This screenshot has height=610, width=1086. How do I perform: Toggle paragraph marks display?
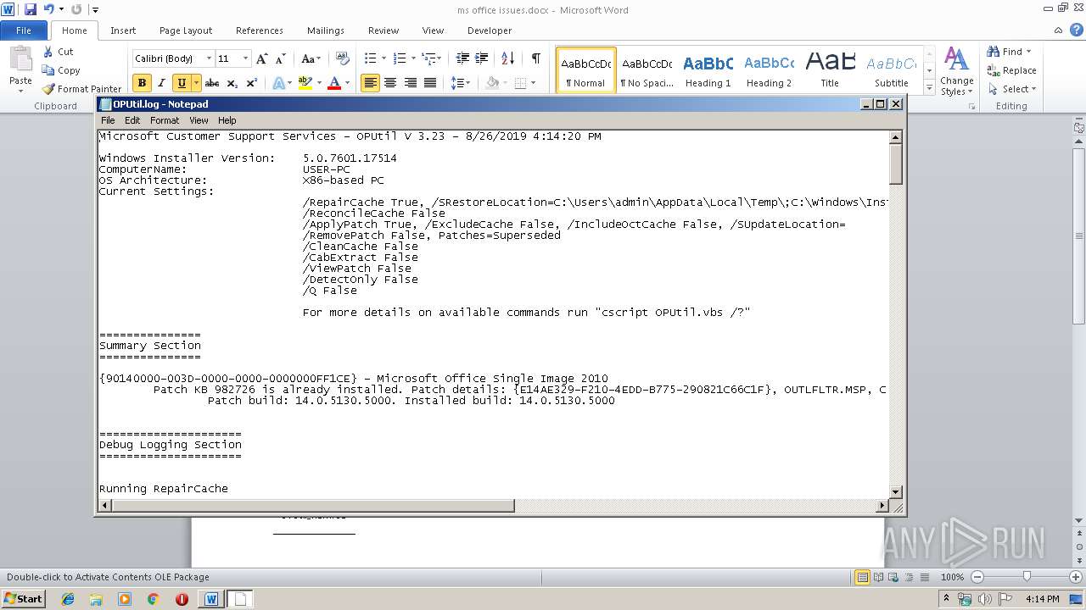point(536,58)
